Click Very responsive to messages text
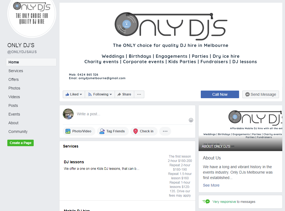The image size is (285, 211). point(234,202)
